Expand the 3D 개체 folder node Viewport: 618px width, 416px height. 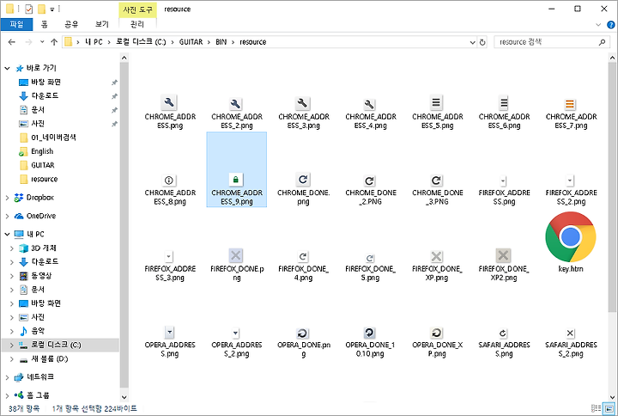click(x=12, y=248)
